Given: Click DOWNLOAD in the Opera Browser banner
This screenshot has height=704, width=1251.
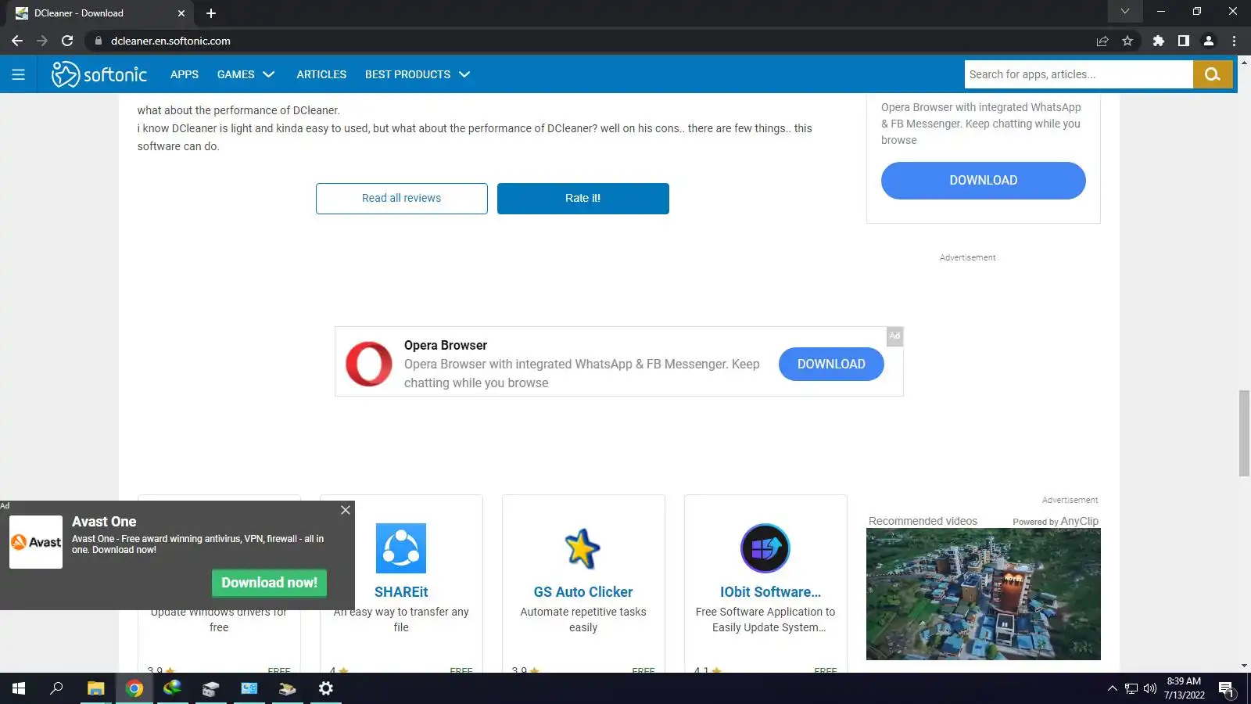Looking at the screenshot, I should point(831,365).
